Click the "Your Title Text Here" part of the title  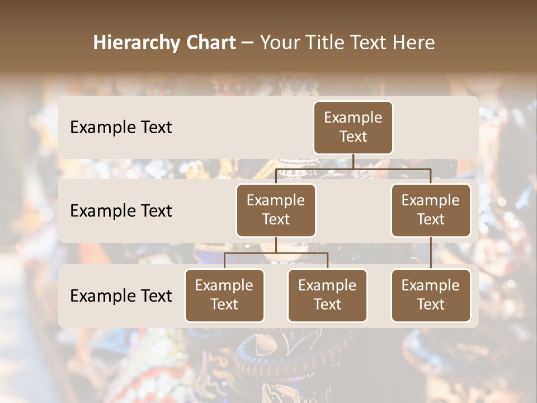coord(347,43)
